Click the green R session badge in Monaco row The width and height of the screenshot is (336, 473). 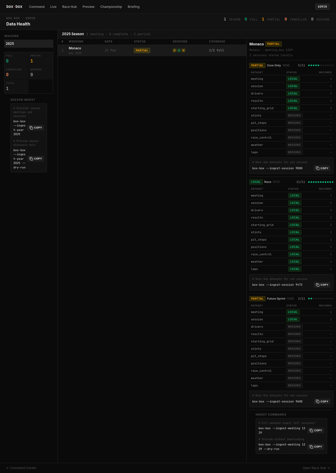179,50
